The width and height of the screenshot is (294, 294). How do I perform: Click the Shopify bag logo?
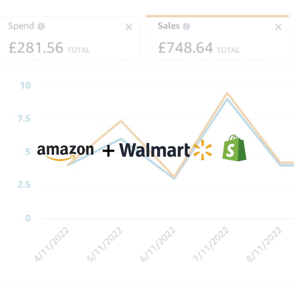(x=234, y=148)
